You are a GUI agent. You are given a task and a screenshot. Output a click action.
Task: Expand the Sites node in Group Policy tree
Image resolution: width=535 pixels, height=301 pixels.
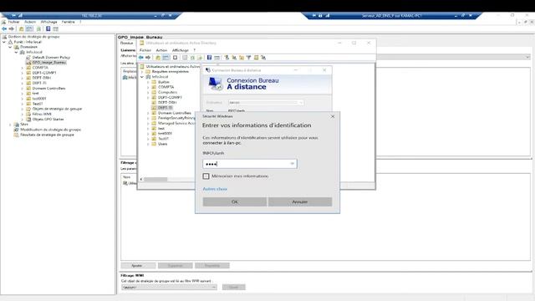tap(10, 125)
